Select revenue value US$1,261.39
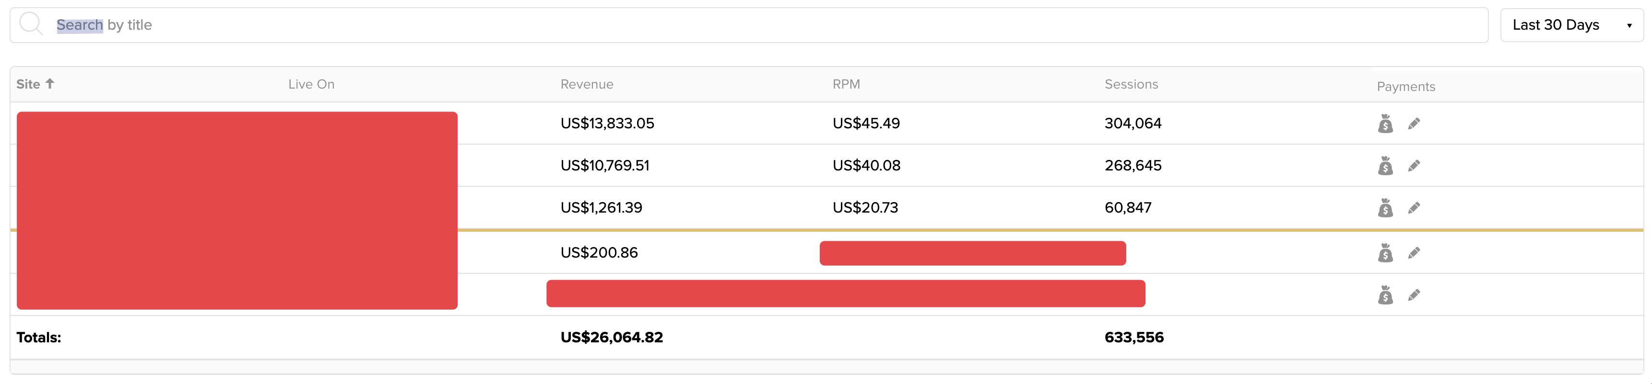The height and width of the screenshot is (384, 1652). (601, 207)
